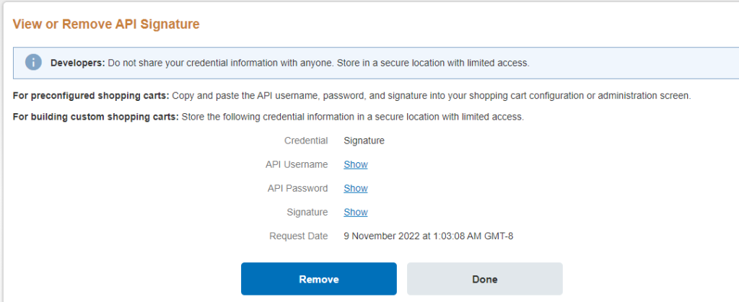Click the bold "Developers:" label

pyautogui.click(x=78, y=63)
